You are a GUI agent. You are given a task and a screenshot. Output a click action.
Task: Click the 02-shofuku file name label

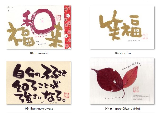123,53
